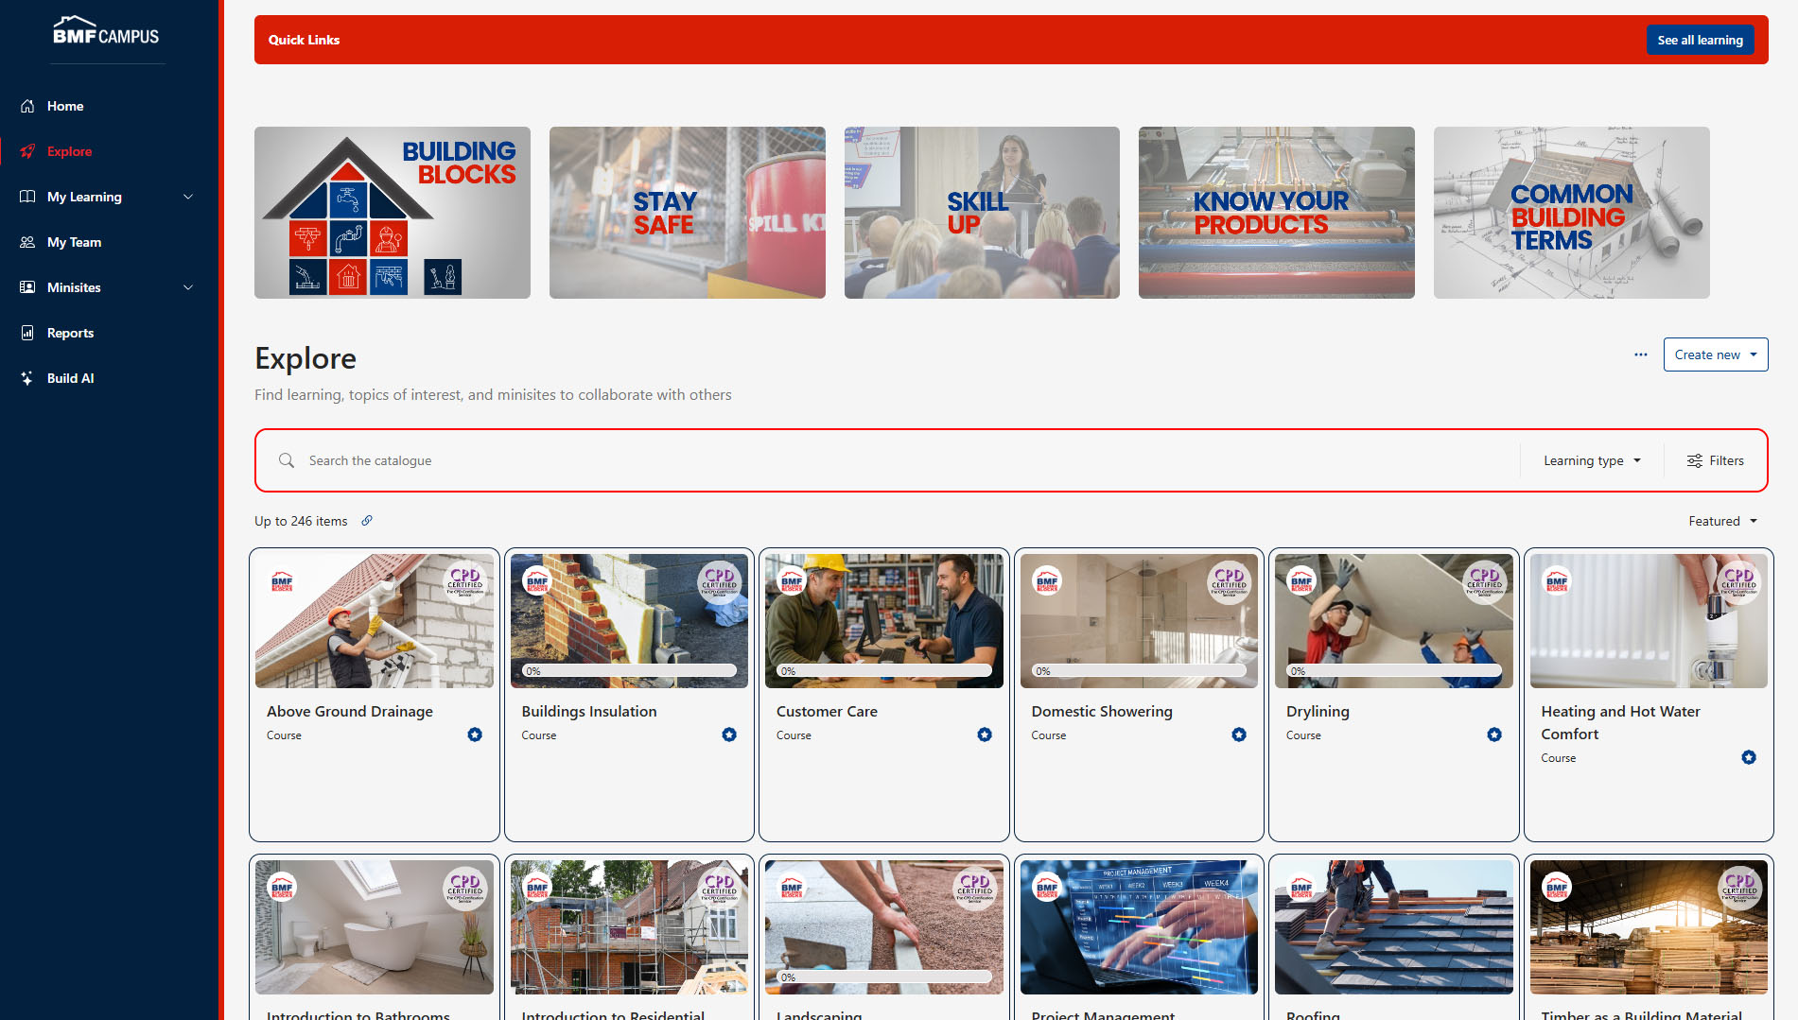Go to Home in sidebar
1798x1020 pixels.
65,106
